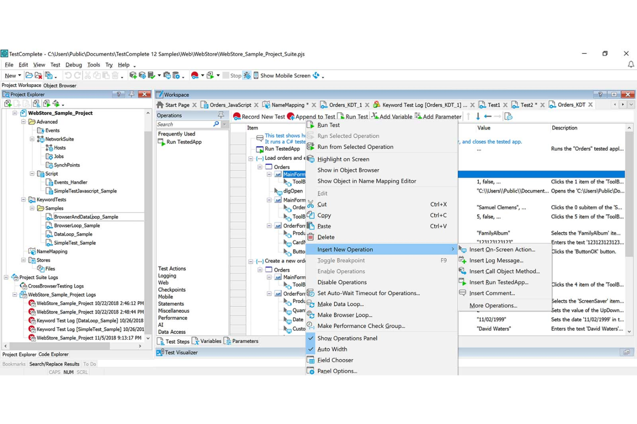Open the Object Browser tab
This screenshot has width=637, height=424.
60,85
